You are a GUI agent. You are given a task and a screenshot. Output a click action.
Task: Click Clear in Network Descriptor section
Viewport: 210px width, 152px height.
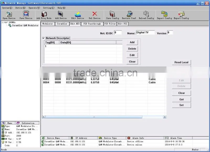[132, 62]
